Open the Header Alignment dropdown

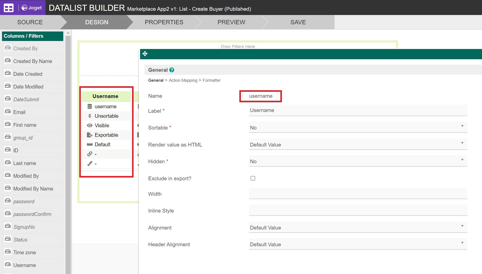(358, 244)
